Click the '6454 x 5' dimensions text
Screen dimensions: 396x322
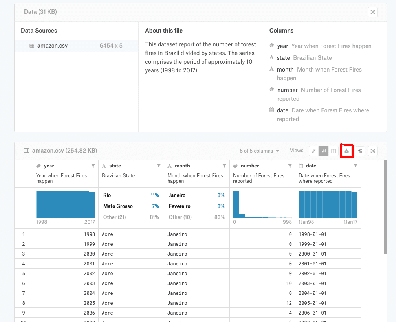(x=111, y=46)
